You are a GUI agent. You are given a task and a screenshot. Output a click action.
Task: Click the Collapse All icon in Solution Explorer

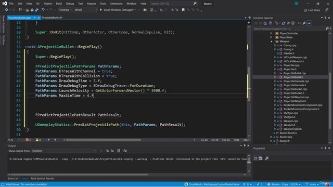pyautogui.click(x=288, y=23)
